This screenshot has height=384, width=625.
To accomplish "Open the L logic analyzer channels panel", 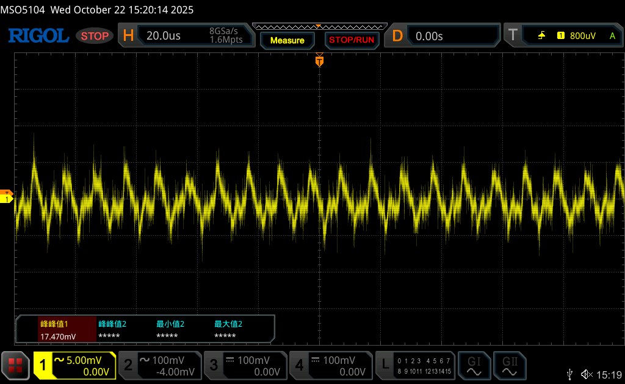I will [x=415, y=365].
